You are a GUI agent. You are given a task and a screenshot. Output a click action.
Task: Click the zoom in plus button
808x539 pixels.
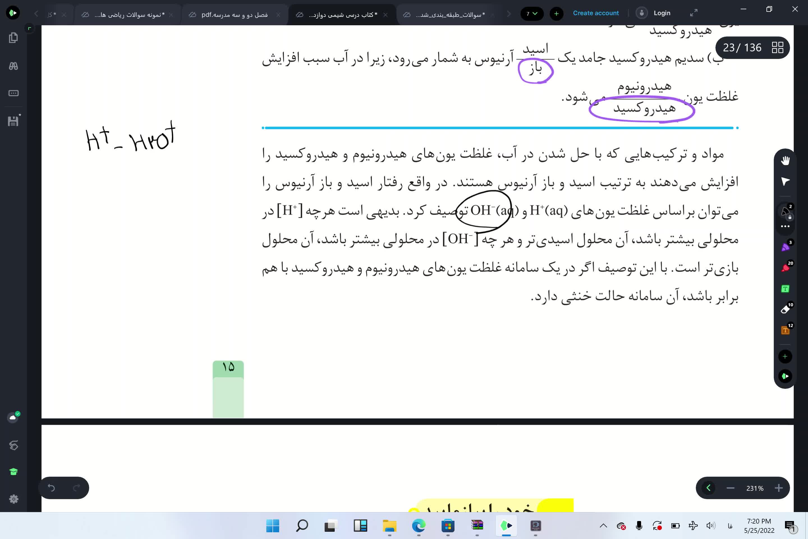(x=779, y=488)
